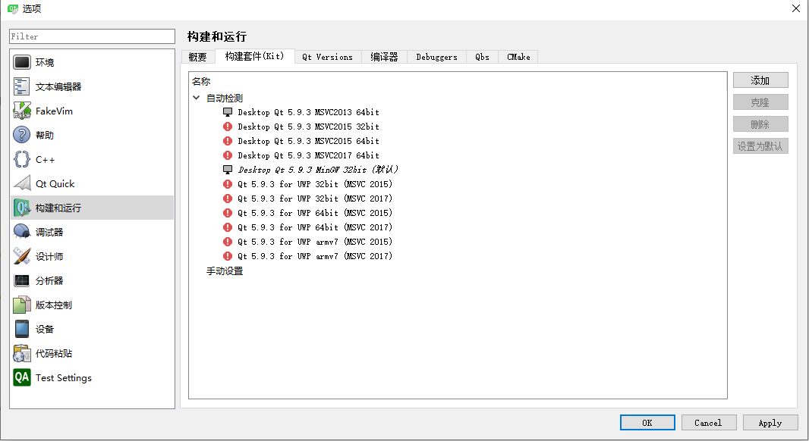Click the Cancel button
This screenshot has width=809, height=441.
tap(708, 423)
